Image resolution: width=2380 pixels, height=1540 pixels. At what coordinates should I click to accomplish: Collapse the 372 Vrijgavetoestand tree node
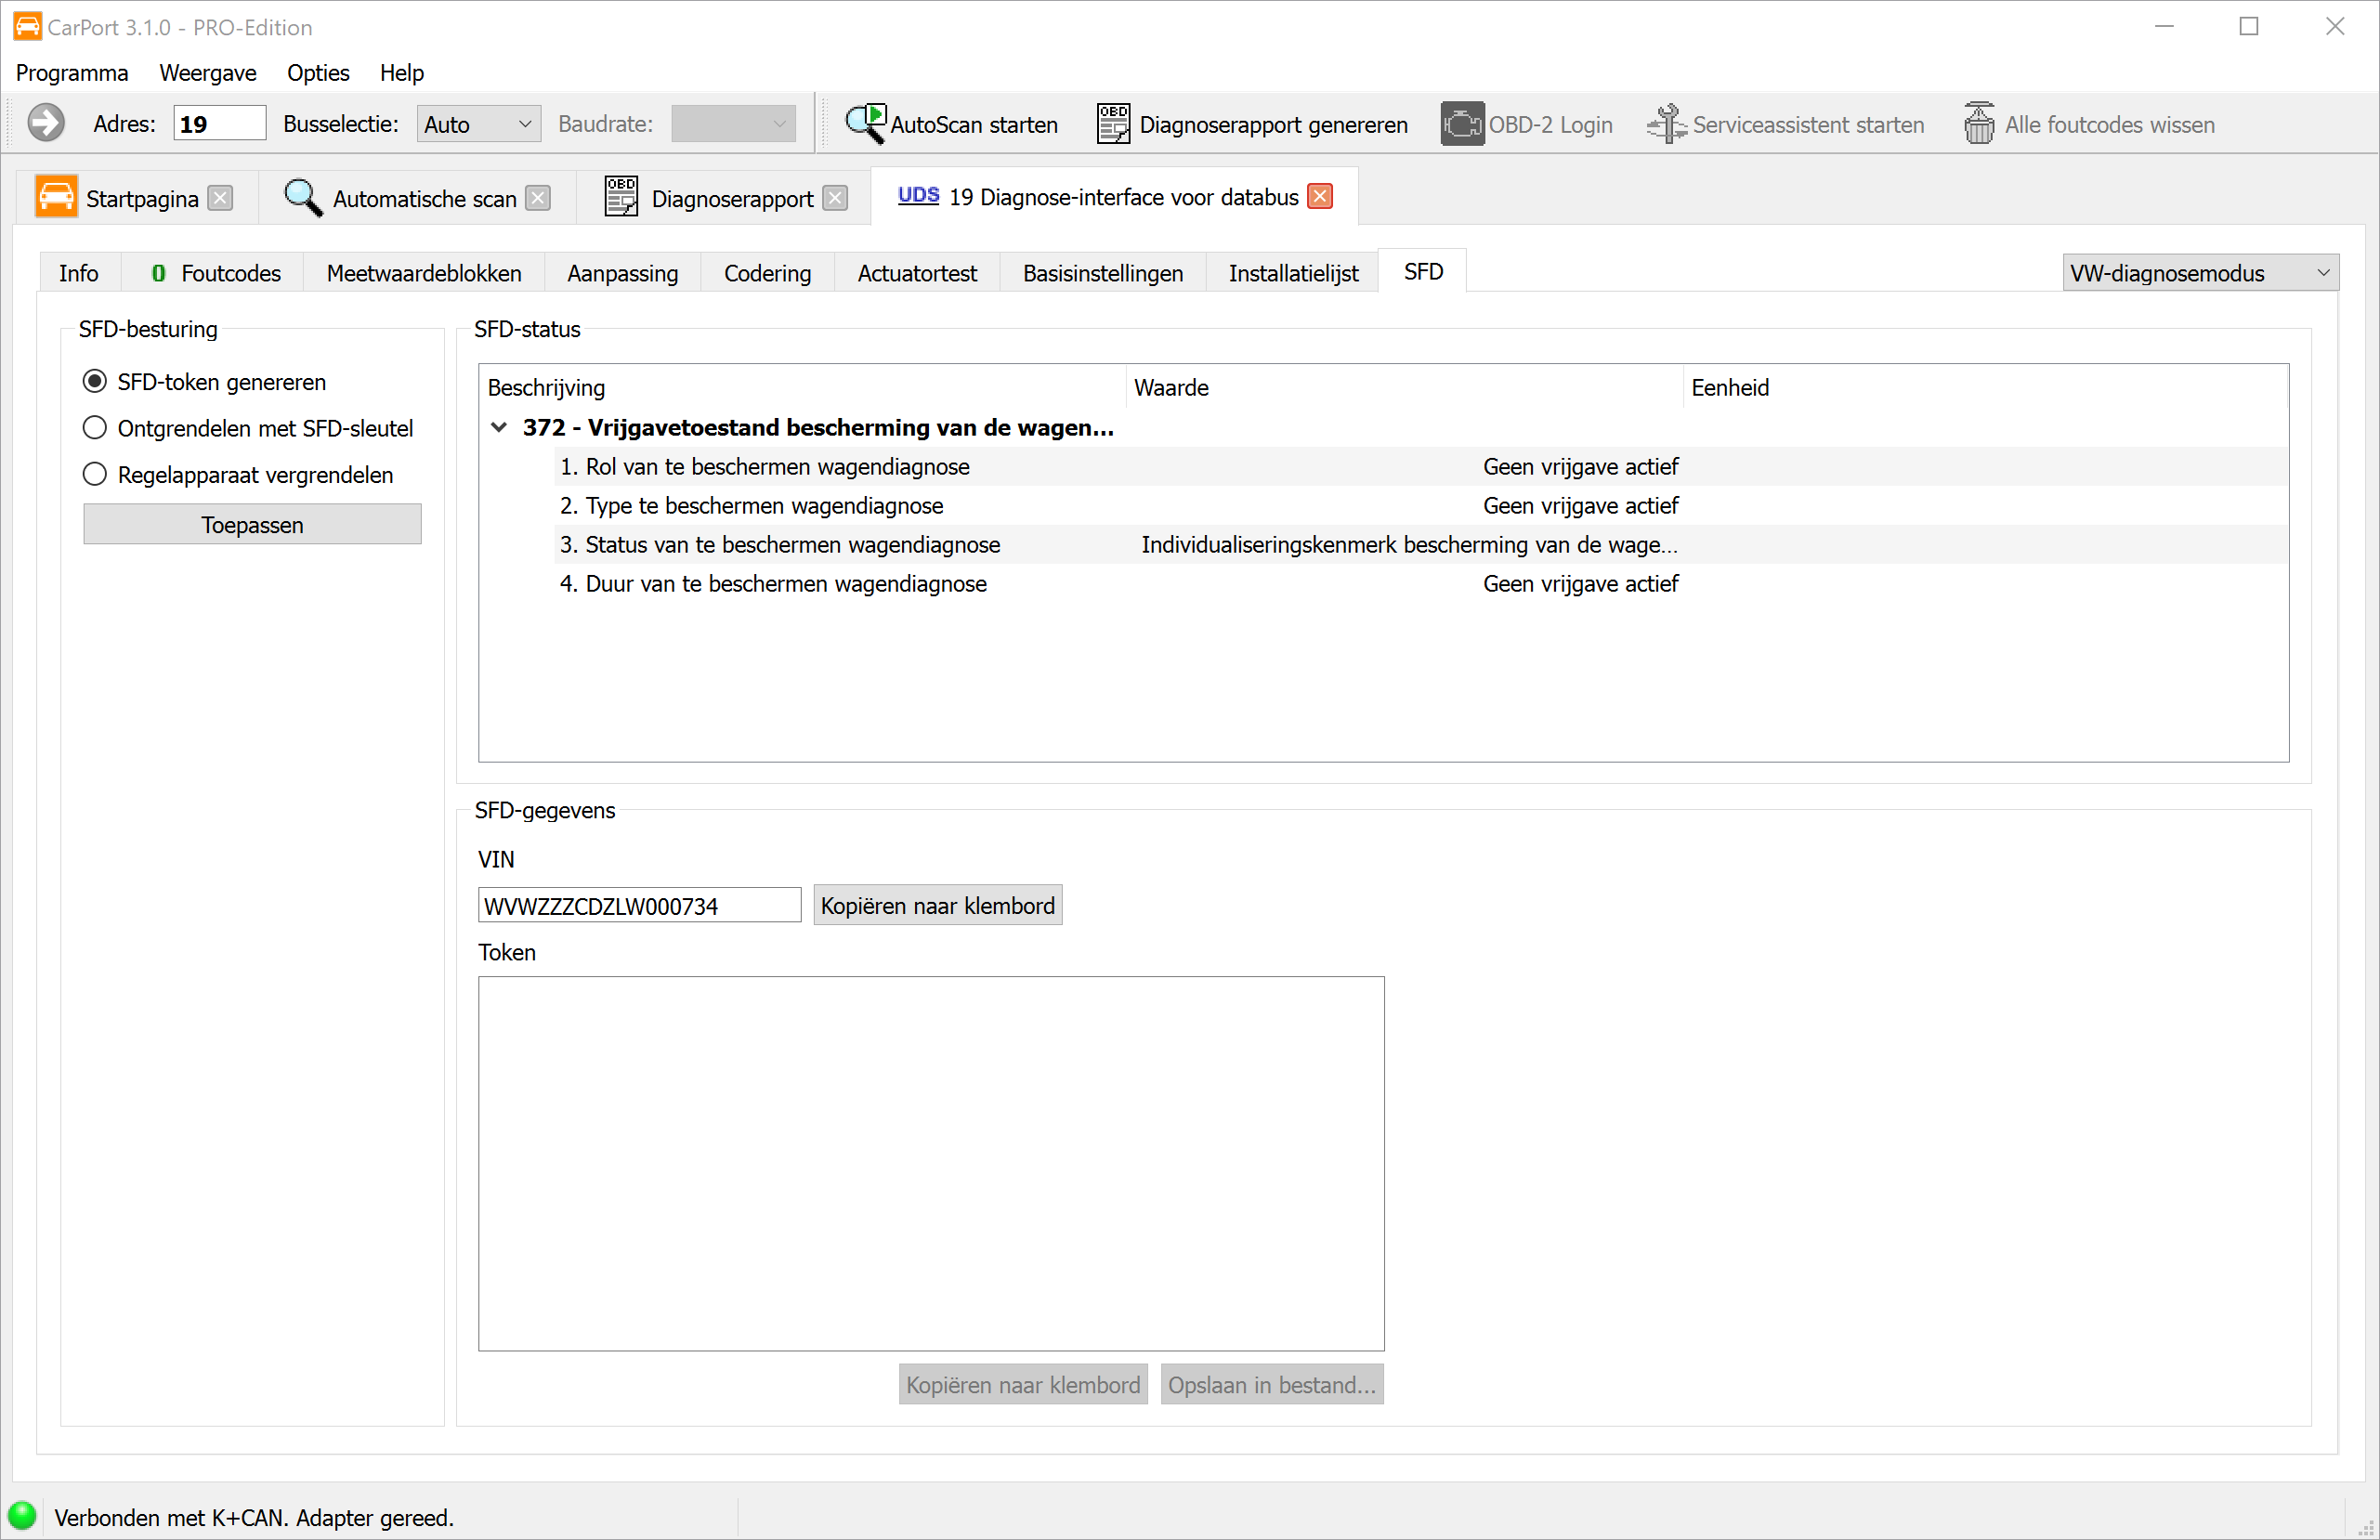[499, 428]
